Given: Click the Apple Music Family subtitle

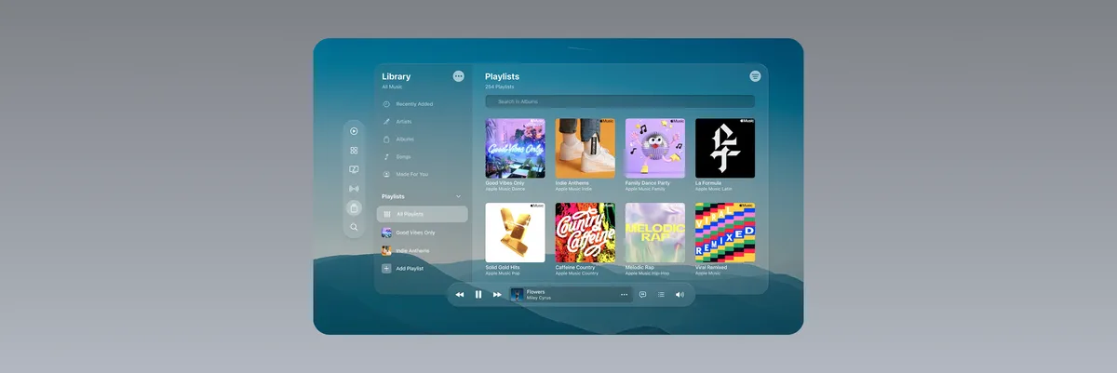Looking at the screenshot, I should point(645,189).
